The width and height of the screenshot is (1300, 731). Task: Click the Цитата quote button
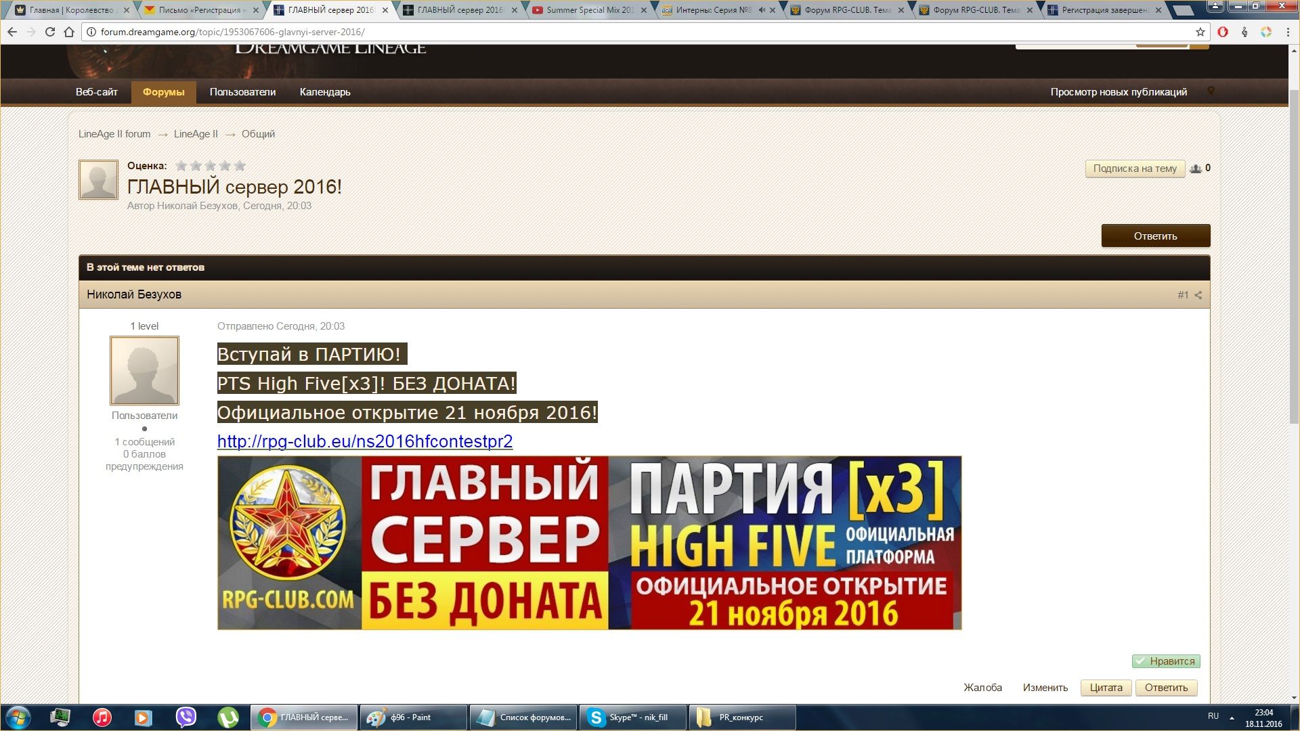click(x=1106, y=688)
